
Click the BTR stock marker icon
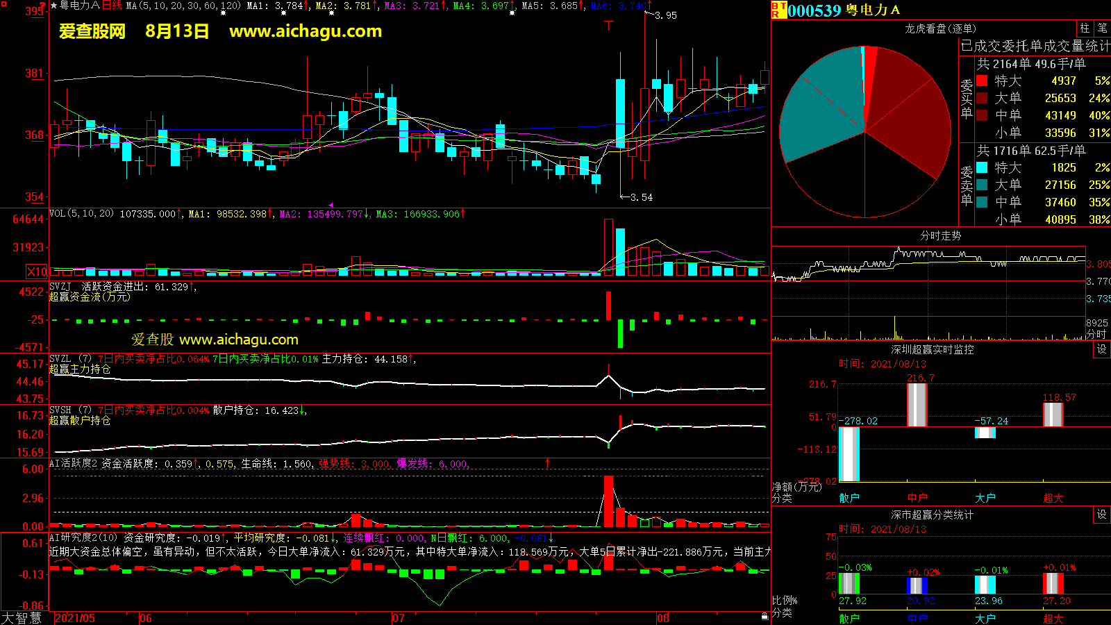point(778,10)
